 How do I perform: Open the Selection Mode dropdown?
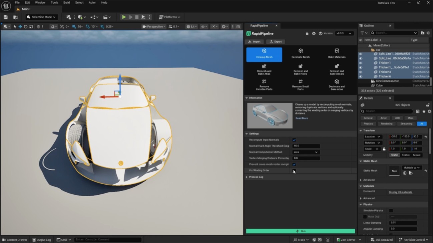click(41, 17)
